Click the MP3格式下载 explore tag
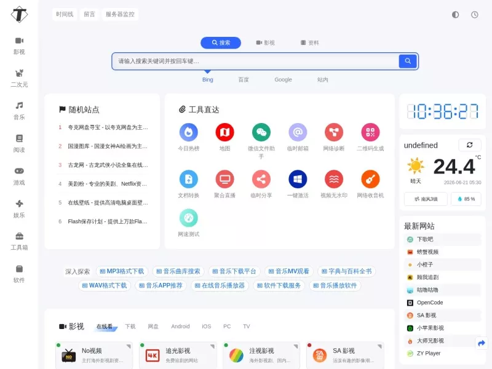 click(122, 271)
